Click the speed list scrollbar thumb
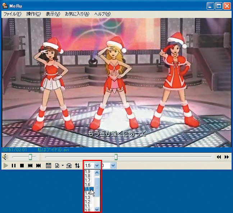The image size is (233, 213). pos(97,187)
